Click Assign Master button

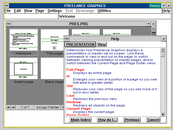coord(48,107)
